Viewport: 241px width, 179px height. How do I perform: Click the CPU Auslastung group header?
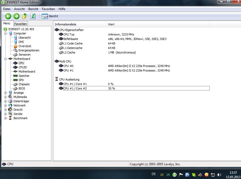pyautogui.click(x=67, y=79)
